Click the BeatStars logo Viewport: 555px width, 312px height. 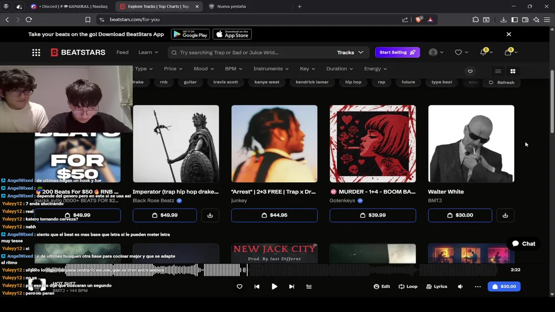point(78,52)
